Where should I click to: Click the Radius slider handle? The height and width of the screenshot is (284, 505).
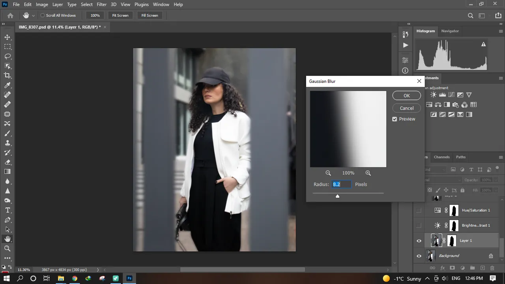pos(337,196)
